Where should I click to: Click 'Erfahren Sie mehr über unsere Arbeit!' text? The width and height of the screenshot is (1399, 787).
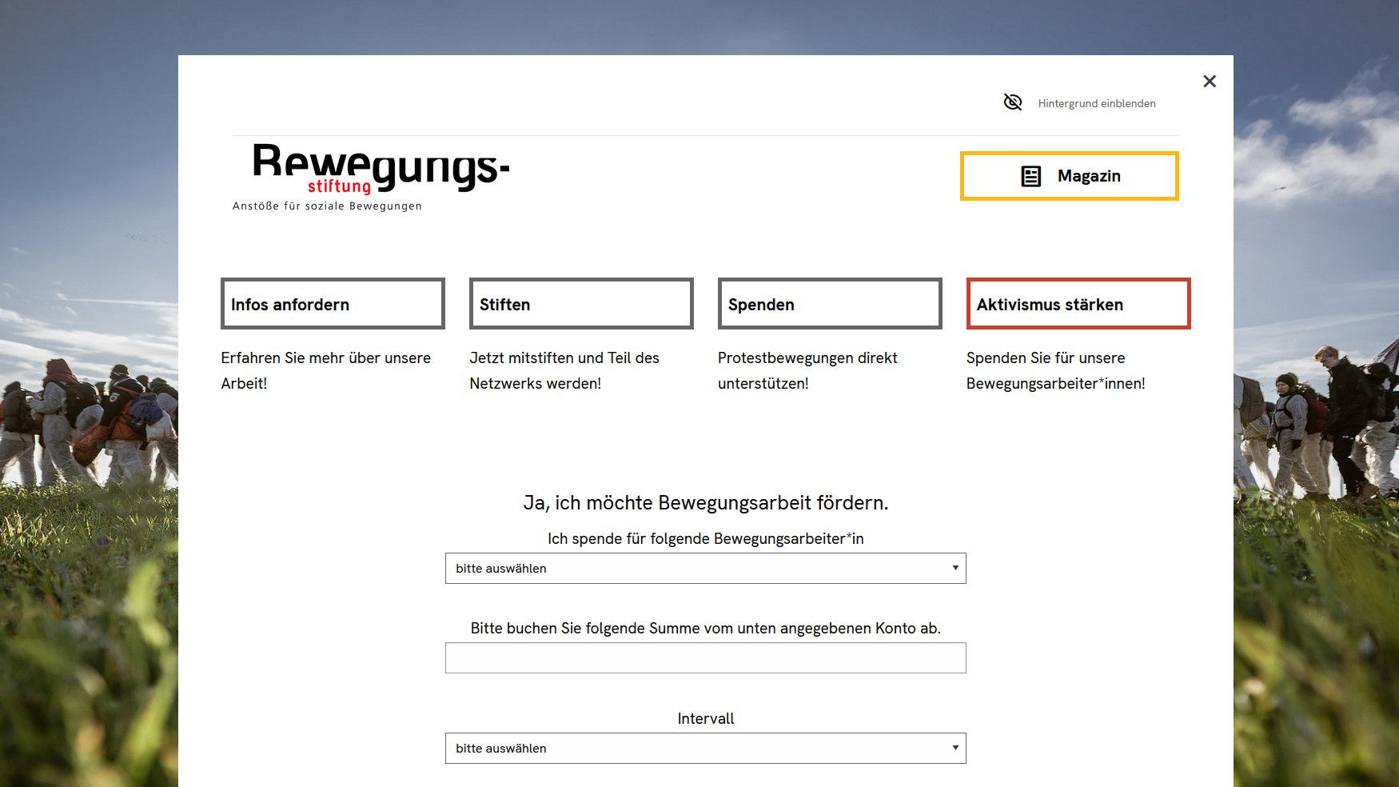tap(325, 370)
